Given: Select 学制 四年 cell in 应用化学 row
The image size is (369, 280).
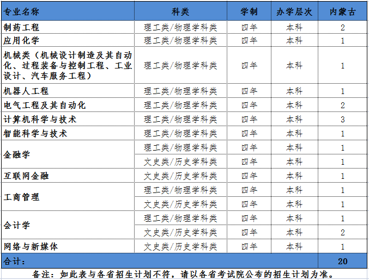Looking at the screenshot, I should pyautogui.click(x=249, y=40).
